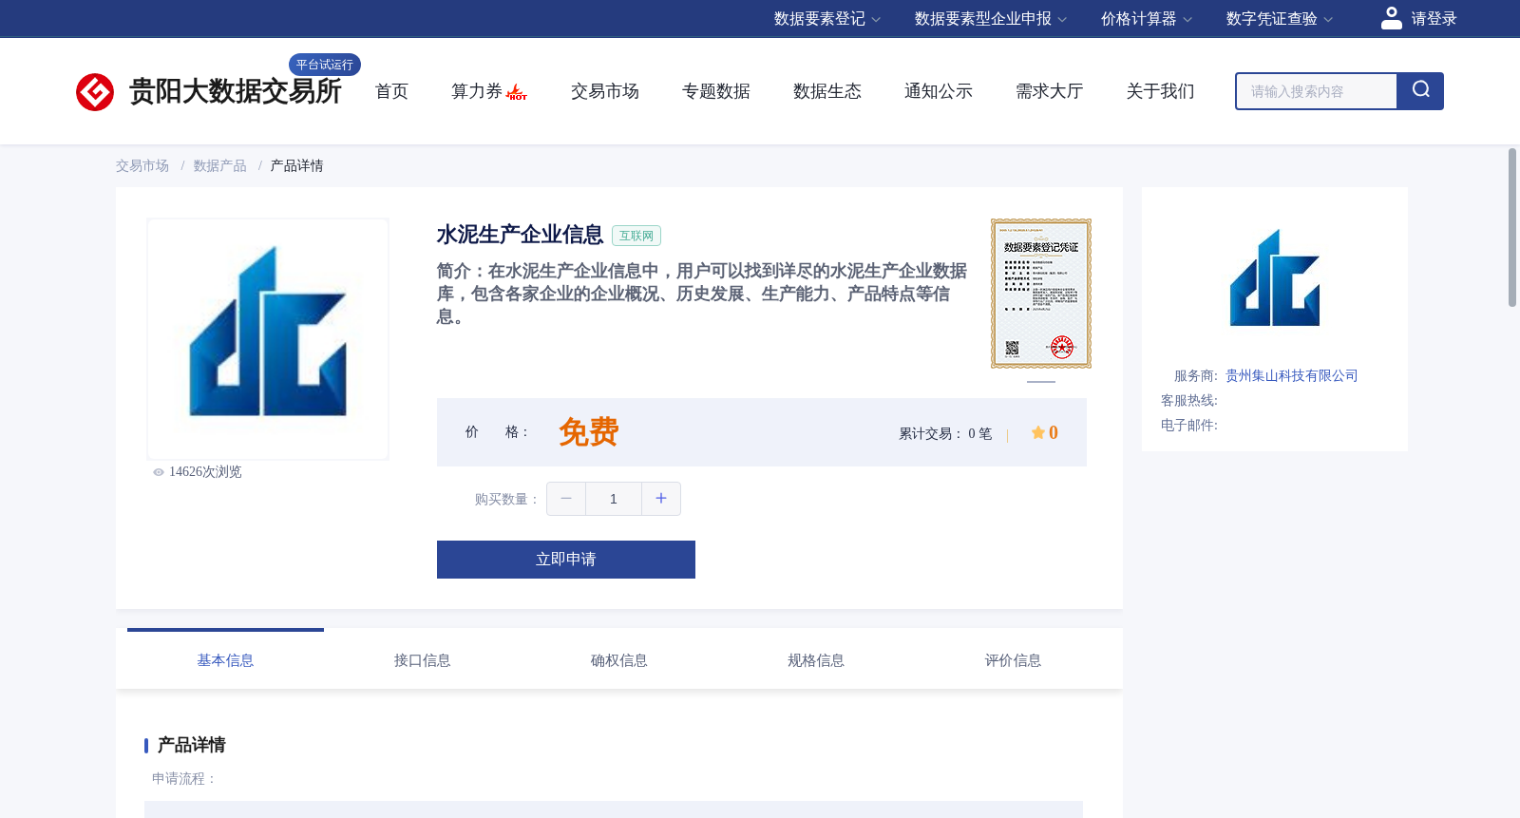Click the user avatar icon
Viewport: 1520px width, 818px height.
[x=1392, y=18]
